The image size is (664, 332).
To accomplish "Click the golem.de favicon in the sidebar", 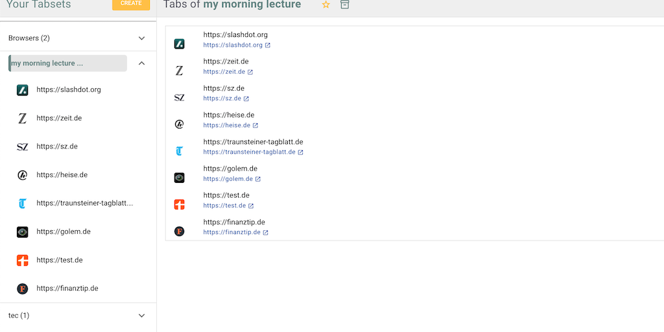I will 23,231.
